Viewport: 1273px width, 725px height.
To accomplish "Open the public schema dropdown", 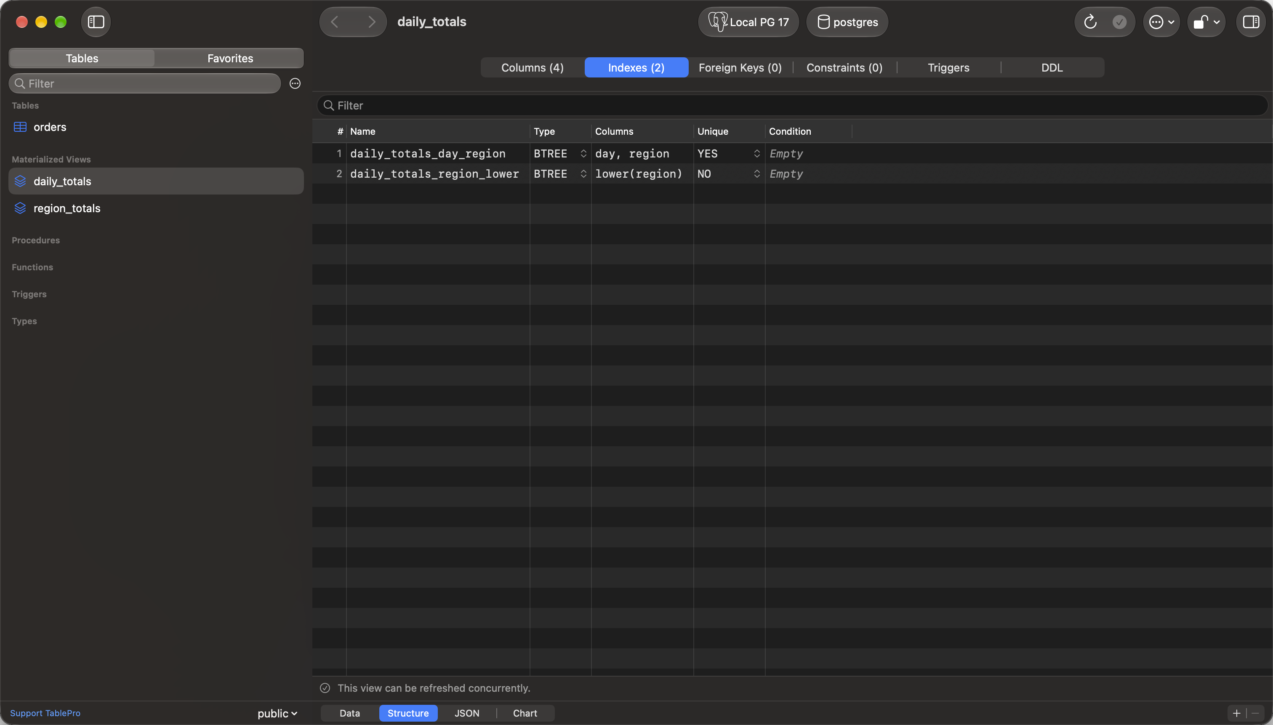I will pos(277,713).
